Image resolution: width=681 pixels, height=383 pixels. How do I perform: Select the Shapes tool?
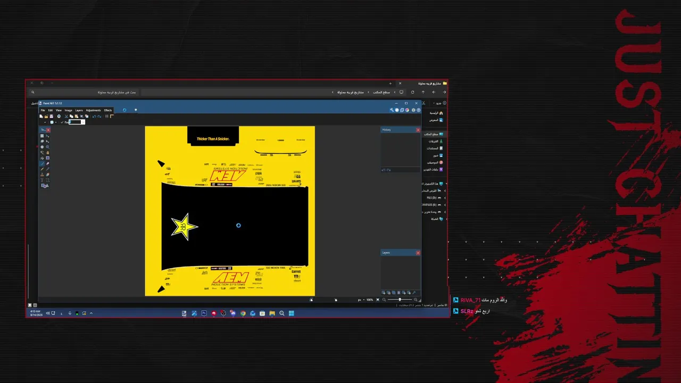(x=45, y=186)
